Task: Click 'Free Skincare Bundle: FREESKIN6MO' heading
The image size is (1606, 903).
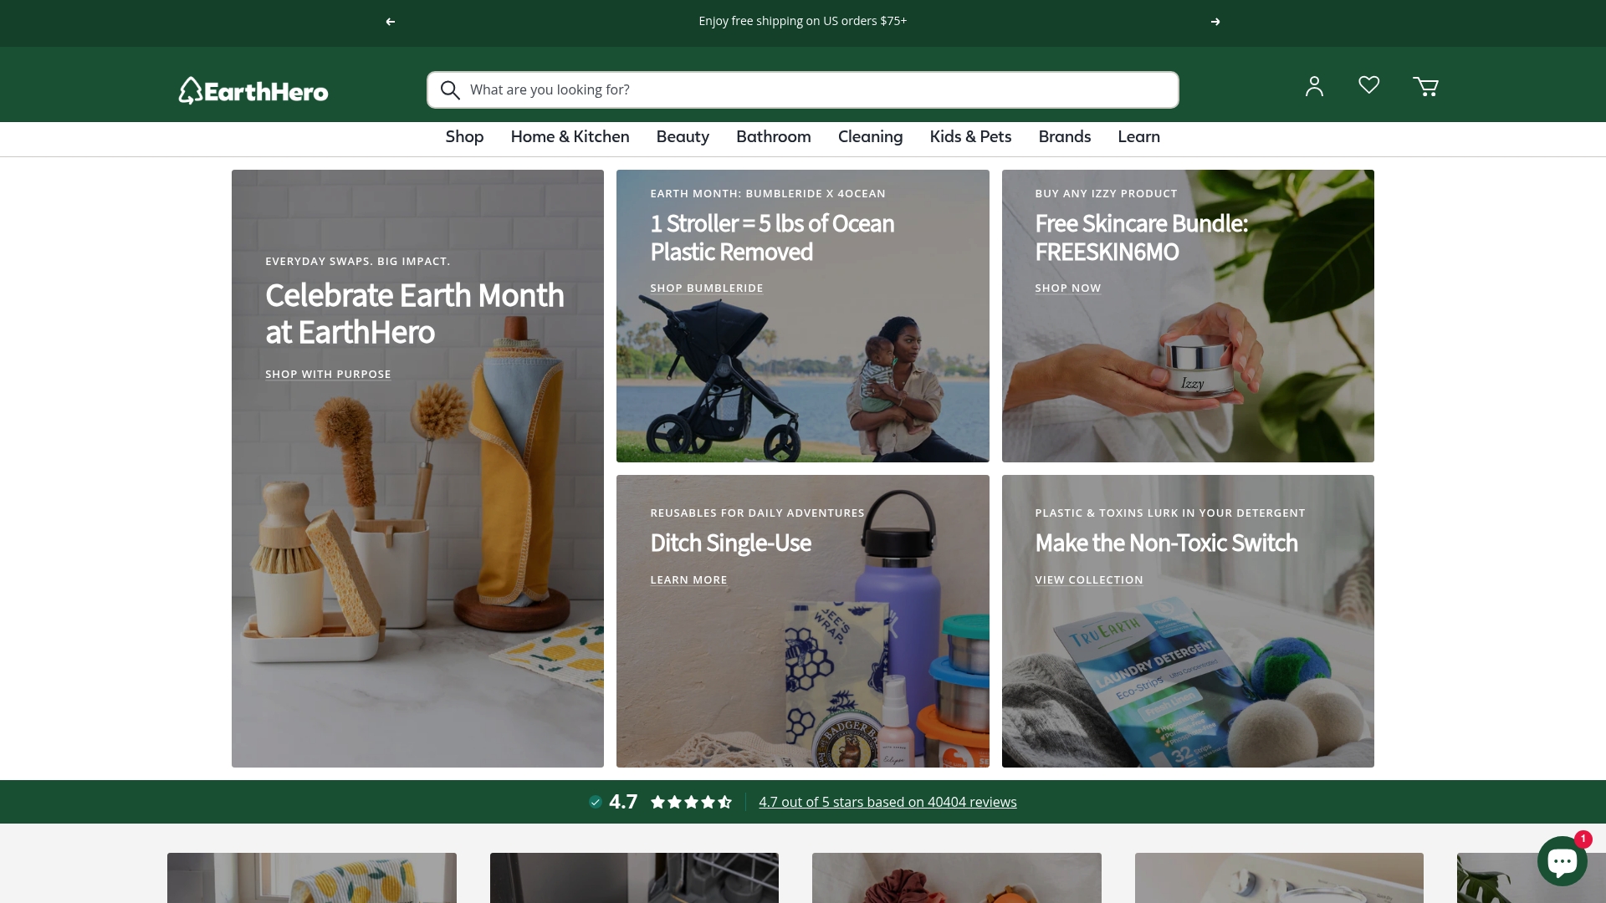Action: pyautogui.click(x=1141, y=237)
